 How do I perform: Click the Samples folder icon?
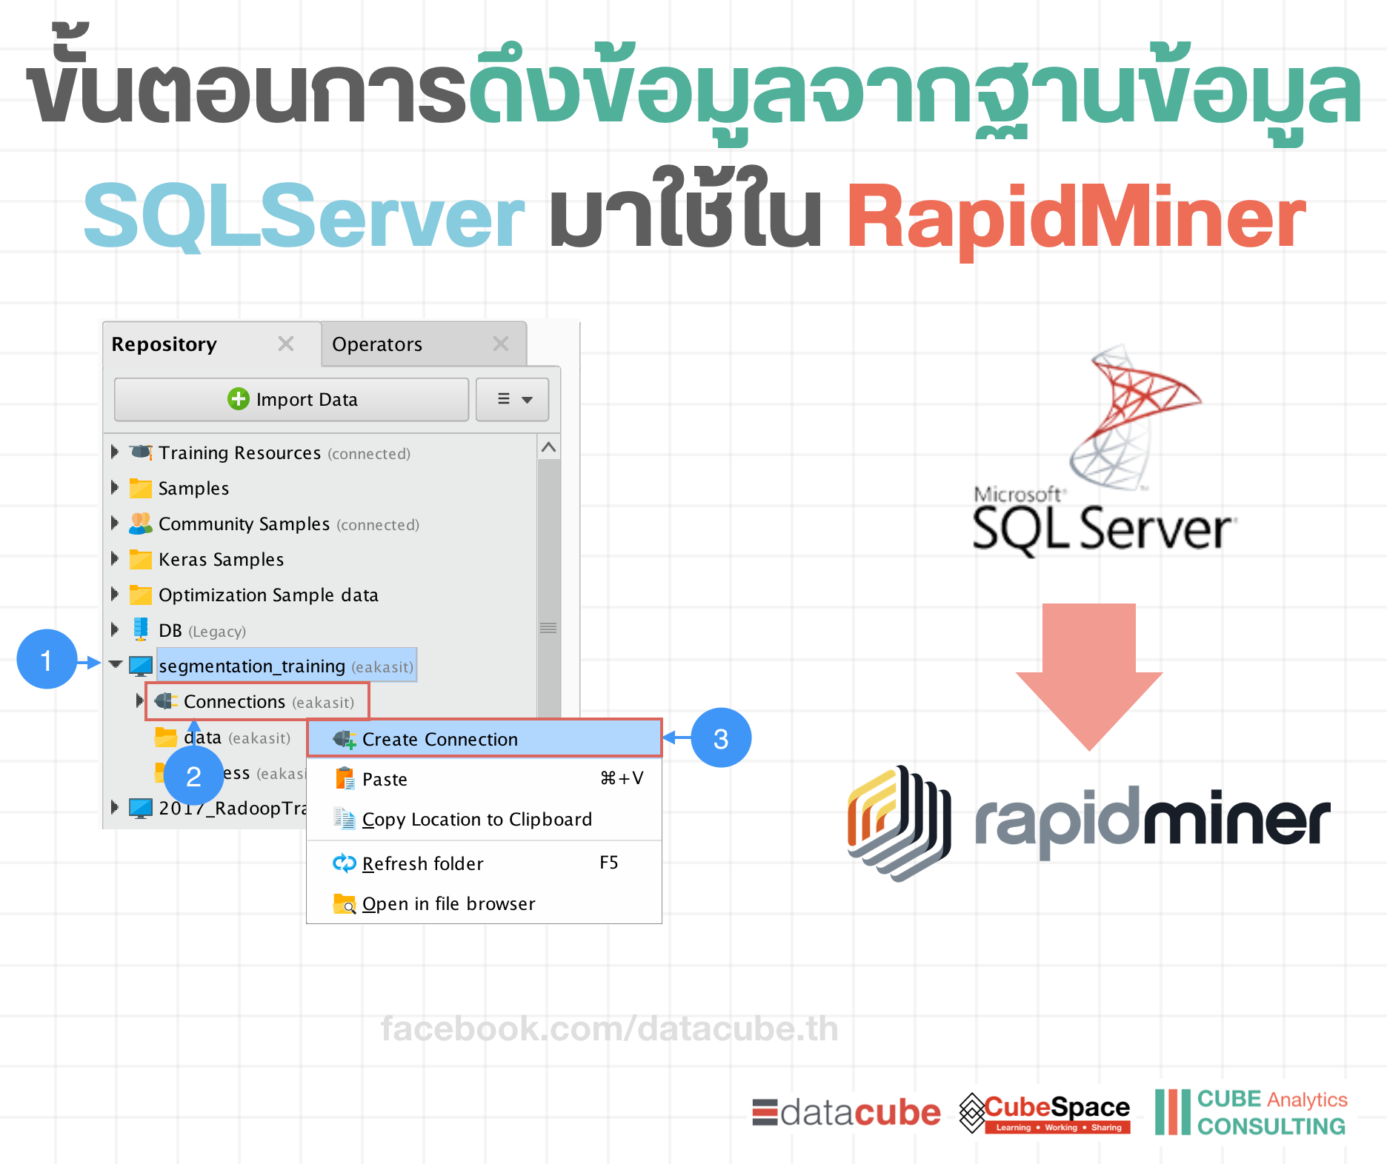[141, 488]
